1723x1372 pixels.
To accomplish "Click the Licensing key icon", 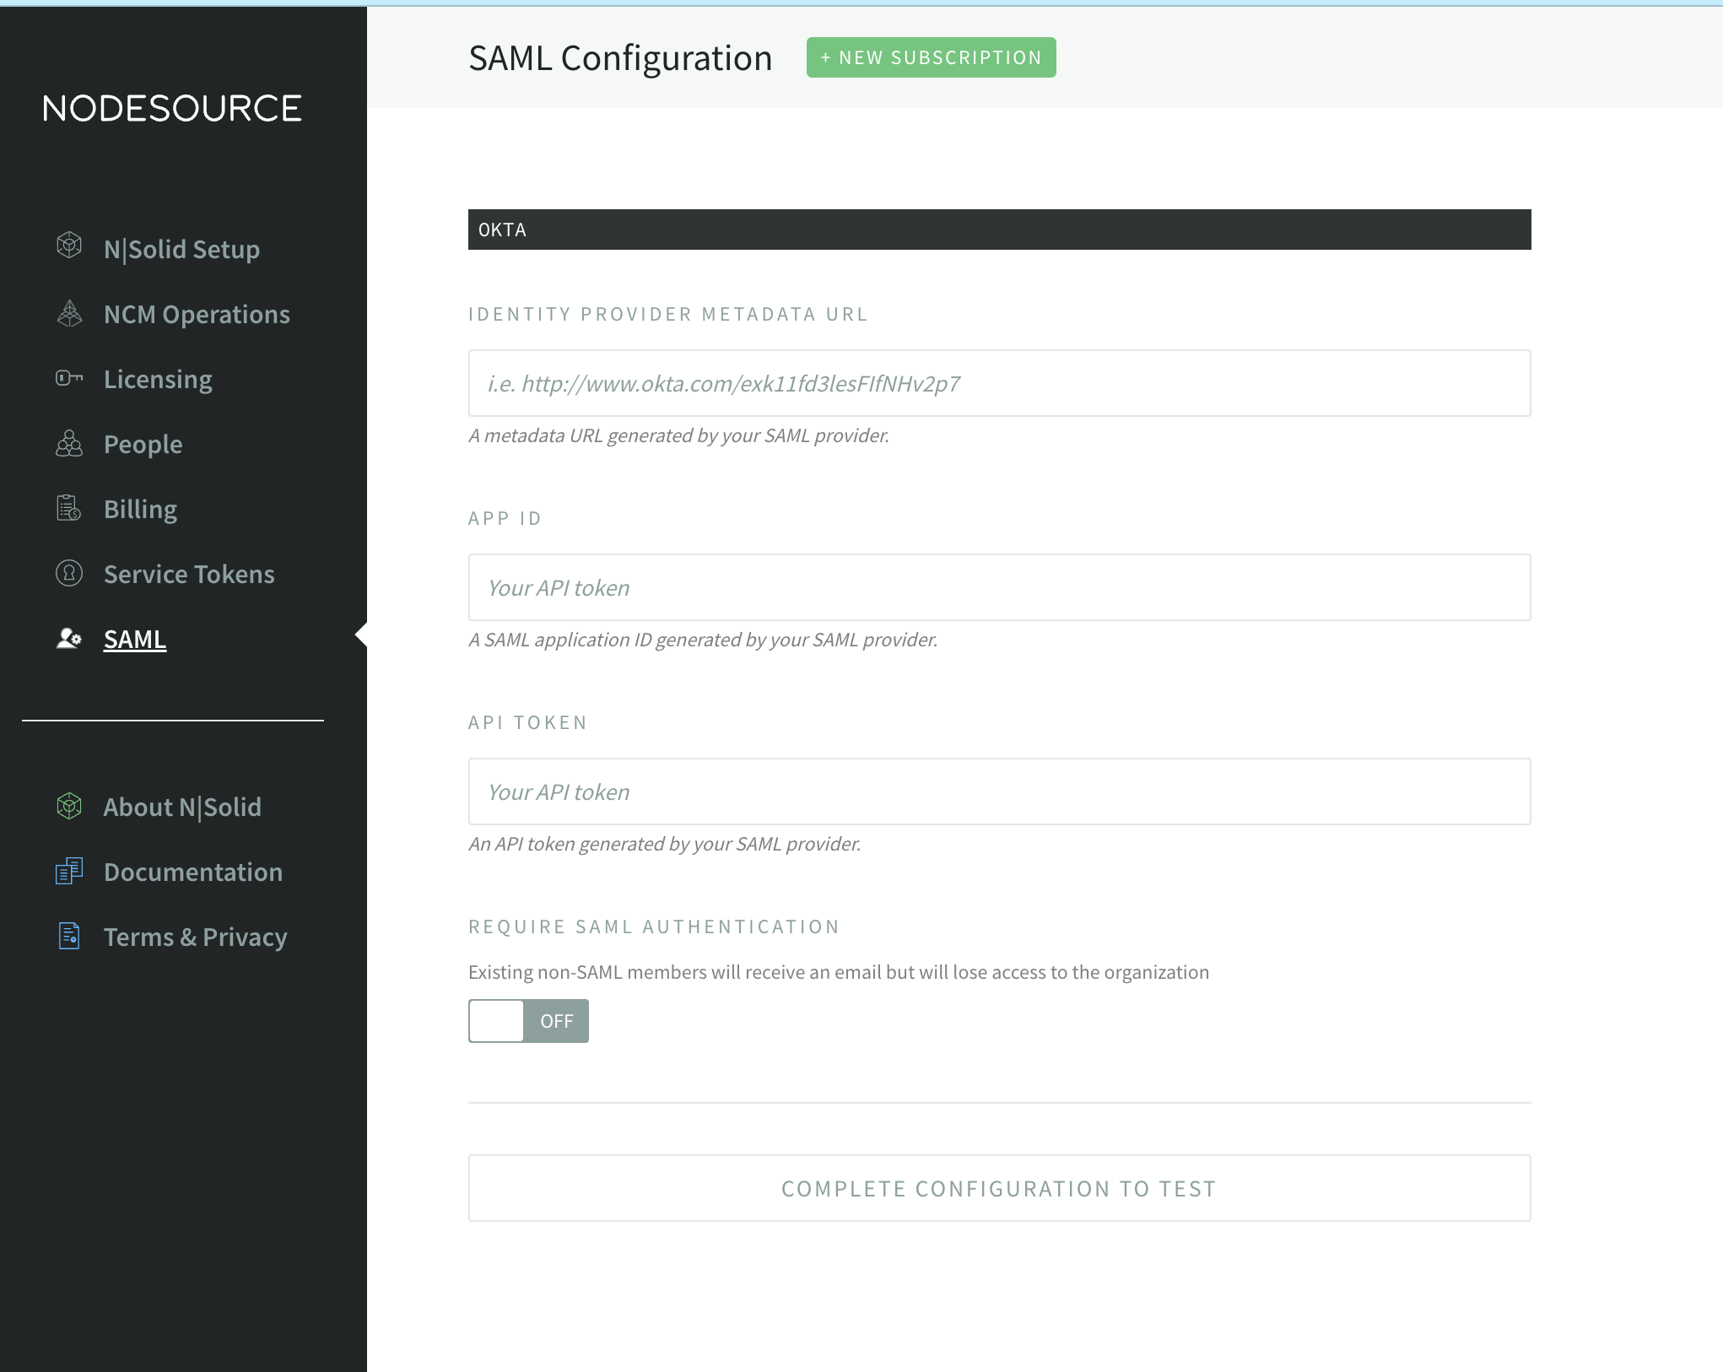I will [x=69, y=378].
